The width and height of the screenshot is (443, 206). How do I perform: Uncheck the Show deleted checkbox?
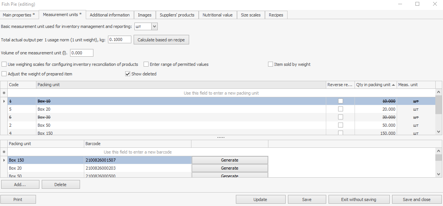128,74
